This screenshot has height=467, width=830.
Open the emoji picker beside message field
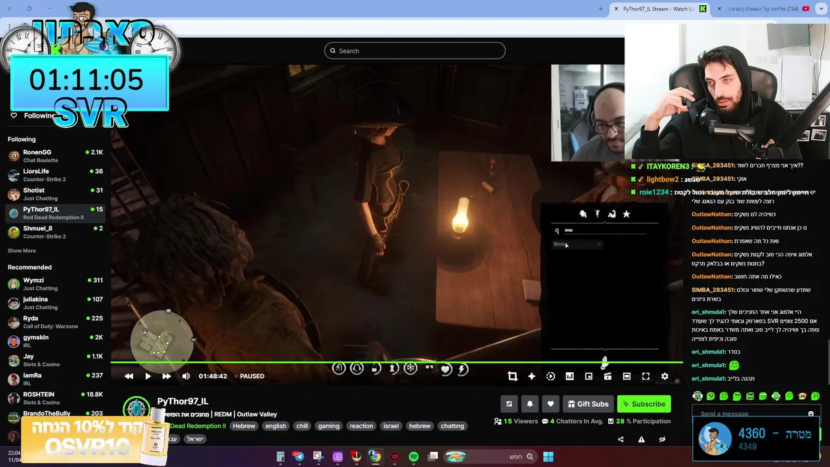[811, 414]
